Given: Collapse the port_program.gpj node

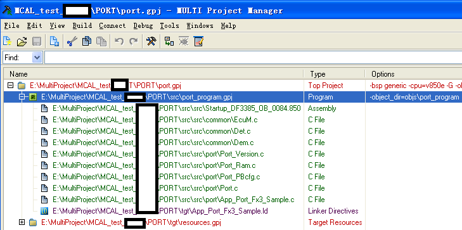Looking at the screenshot, I should coord(22,97).
